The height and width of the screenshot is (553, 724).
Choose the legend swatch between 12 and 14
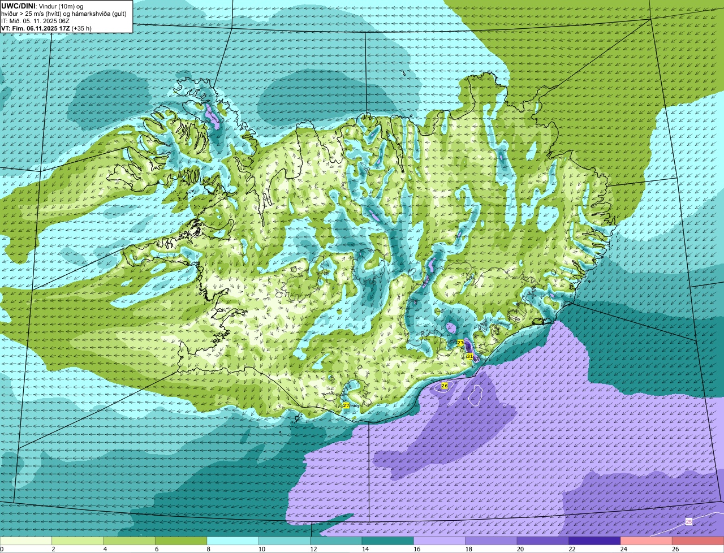click(x=337, y=541)
